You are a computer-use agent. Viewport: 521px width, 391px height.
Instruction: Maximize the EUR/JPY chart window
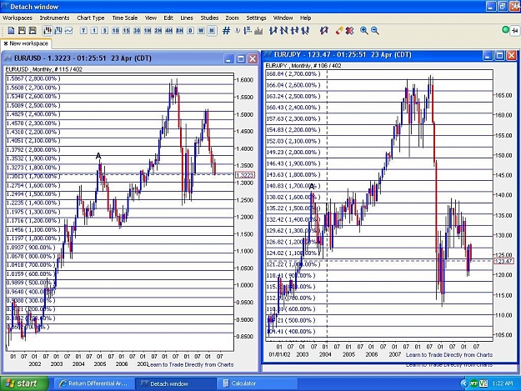(x=499, y=55)
